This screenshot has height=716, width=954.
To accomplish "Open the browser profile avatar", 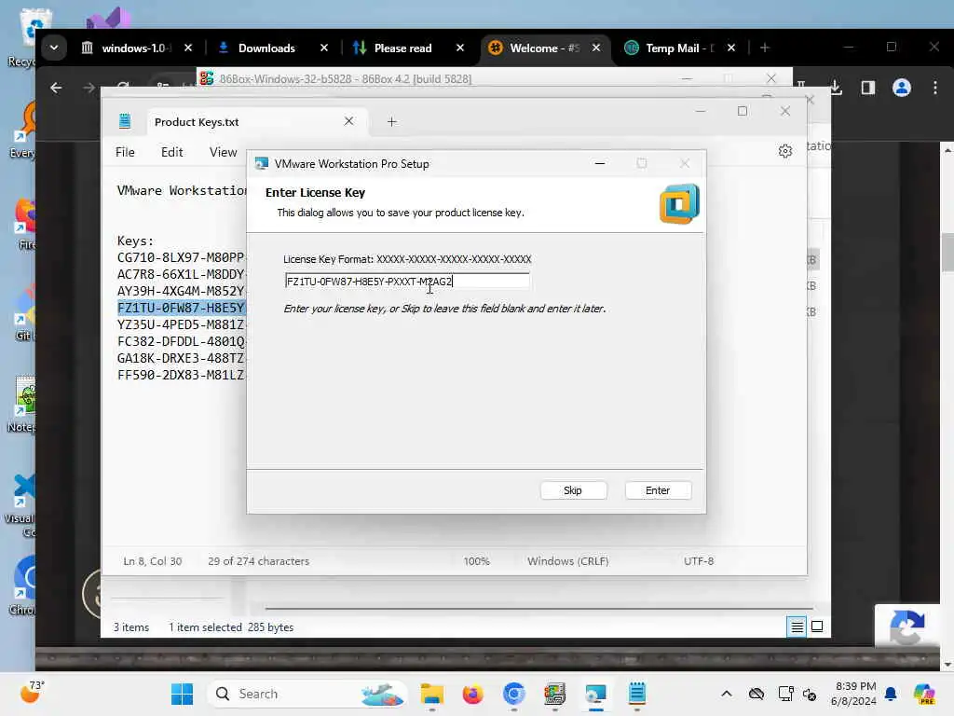I will click(x=902, y=88).
